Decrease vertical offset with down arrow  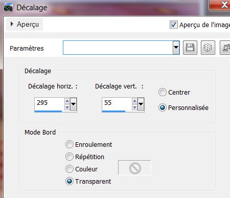[134, 107]
